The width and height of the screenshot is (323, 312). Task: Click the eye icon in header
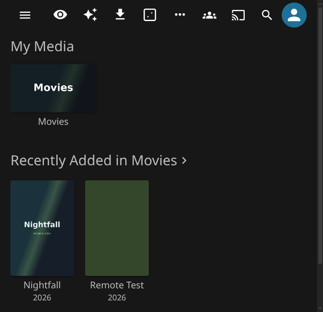60,15
